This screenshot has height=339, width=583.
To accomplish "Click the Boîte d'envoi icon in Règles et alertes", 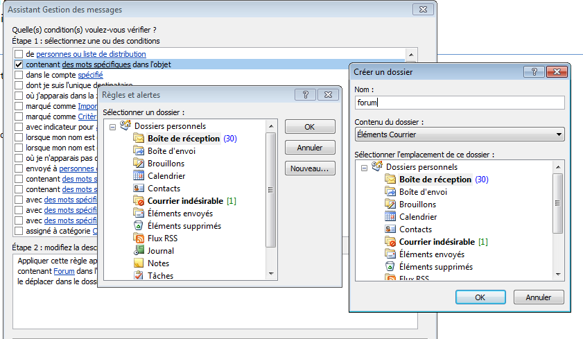I will (x=139, y=151).
